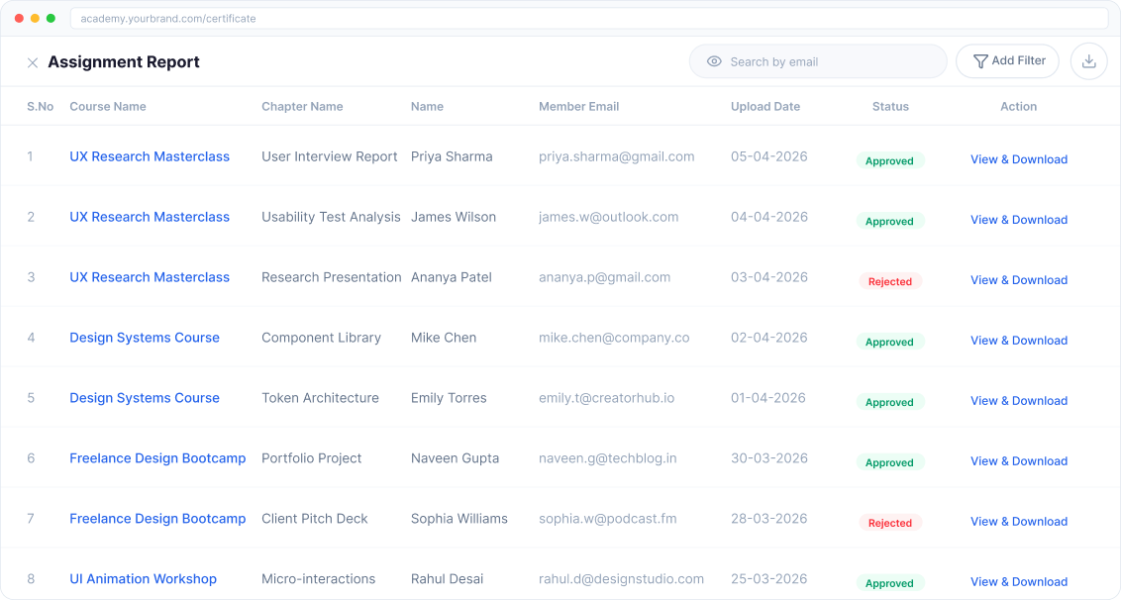1121x600 pixels.
Task: Click the eye icon in search bar
Action: tap(714, 61)
